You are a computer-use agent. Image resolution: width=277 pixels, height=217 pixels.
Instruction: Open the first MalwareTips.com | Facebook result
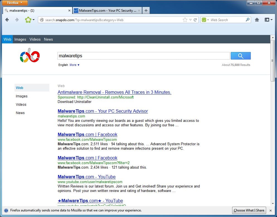pos(88,134)
